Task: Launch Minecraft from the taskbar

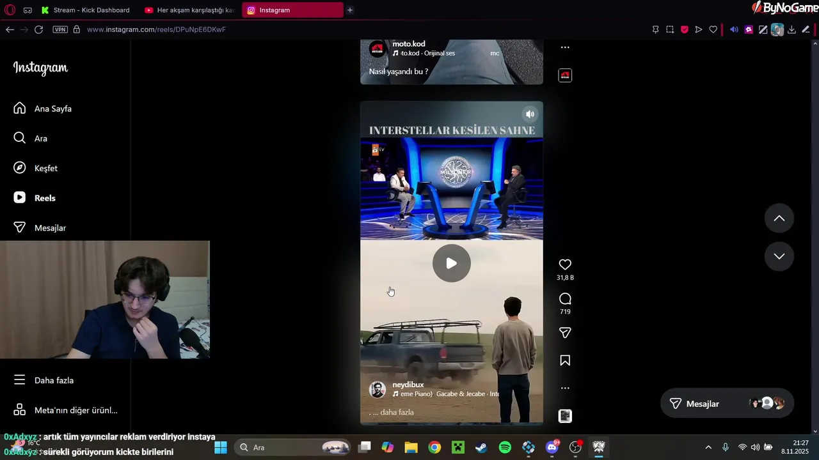Action: 458,447
